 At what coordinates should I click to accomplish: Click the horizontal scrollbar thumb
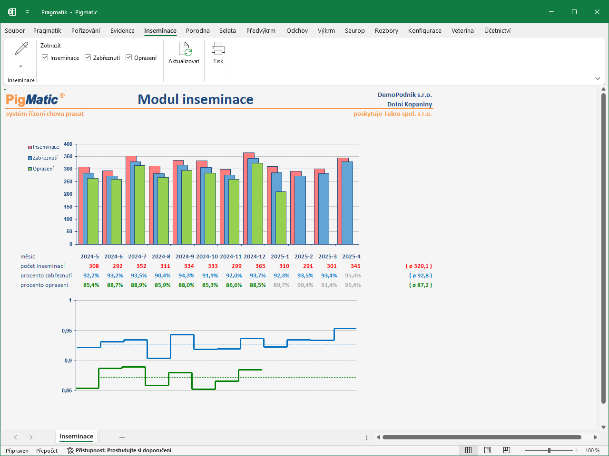coord(482,437)
